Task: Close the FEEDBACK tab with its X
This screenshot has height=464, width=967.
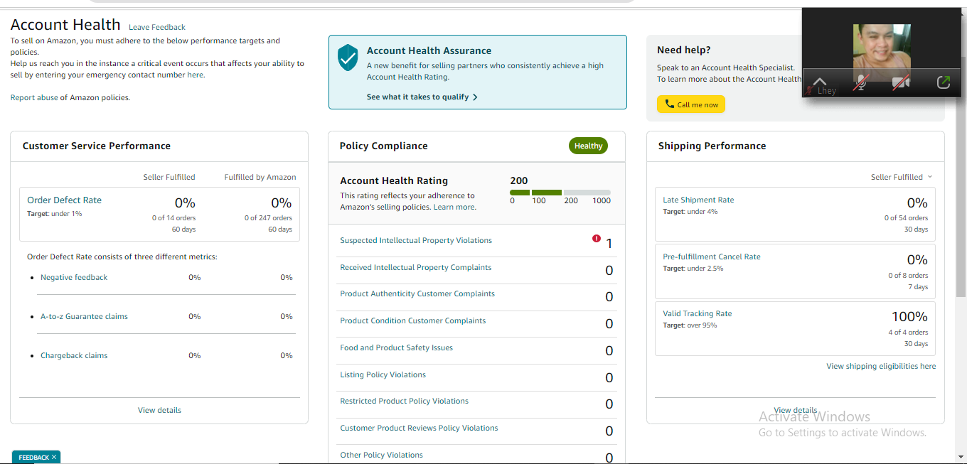Action: [54, 458]
